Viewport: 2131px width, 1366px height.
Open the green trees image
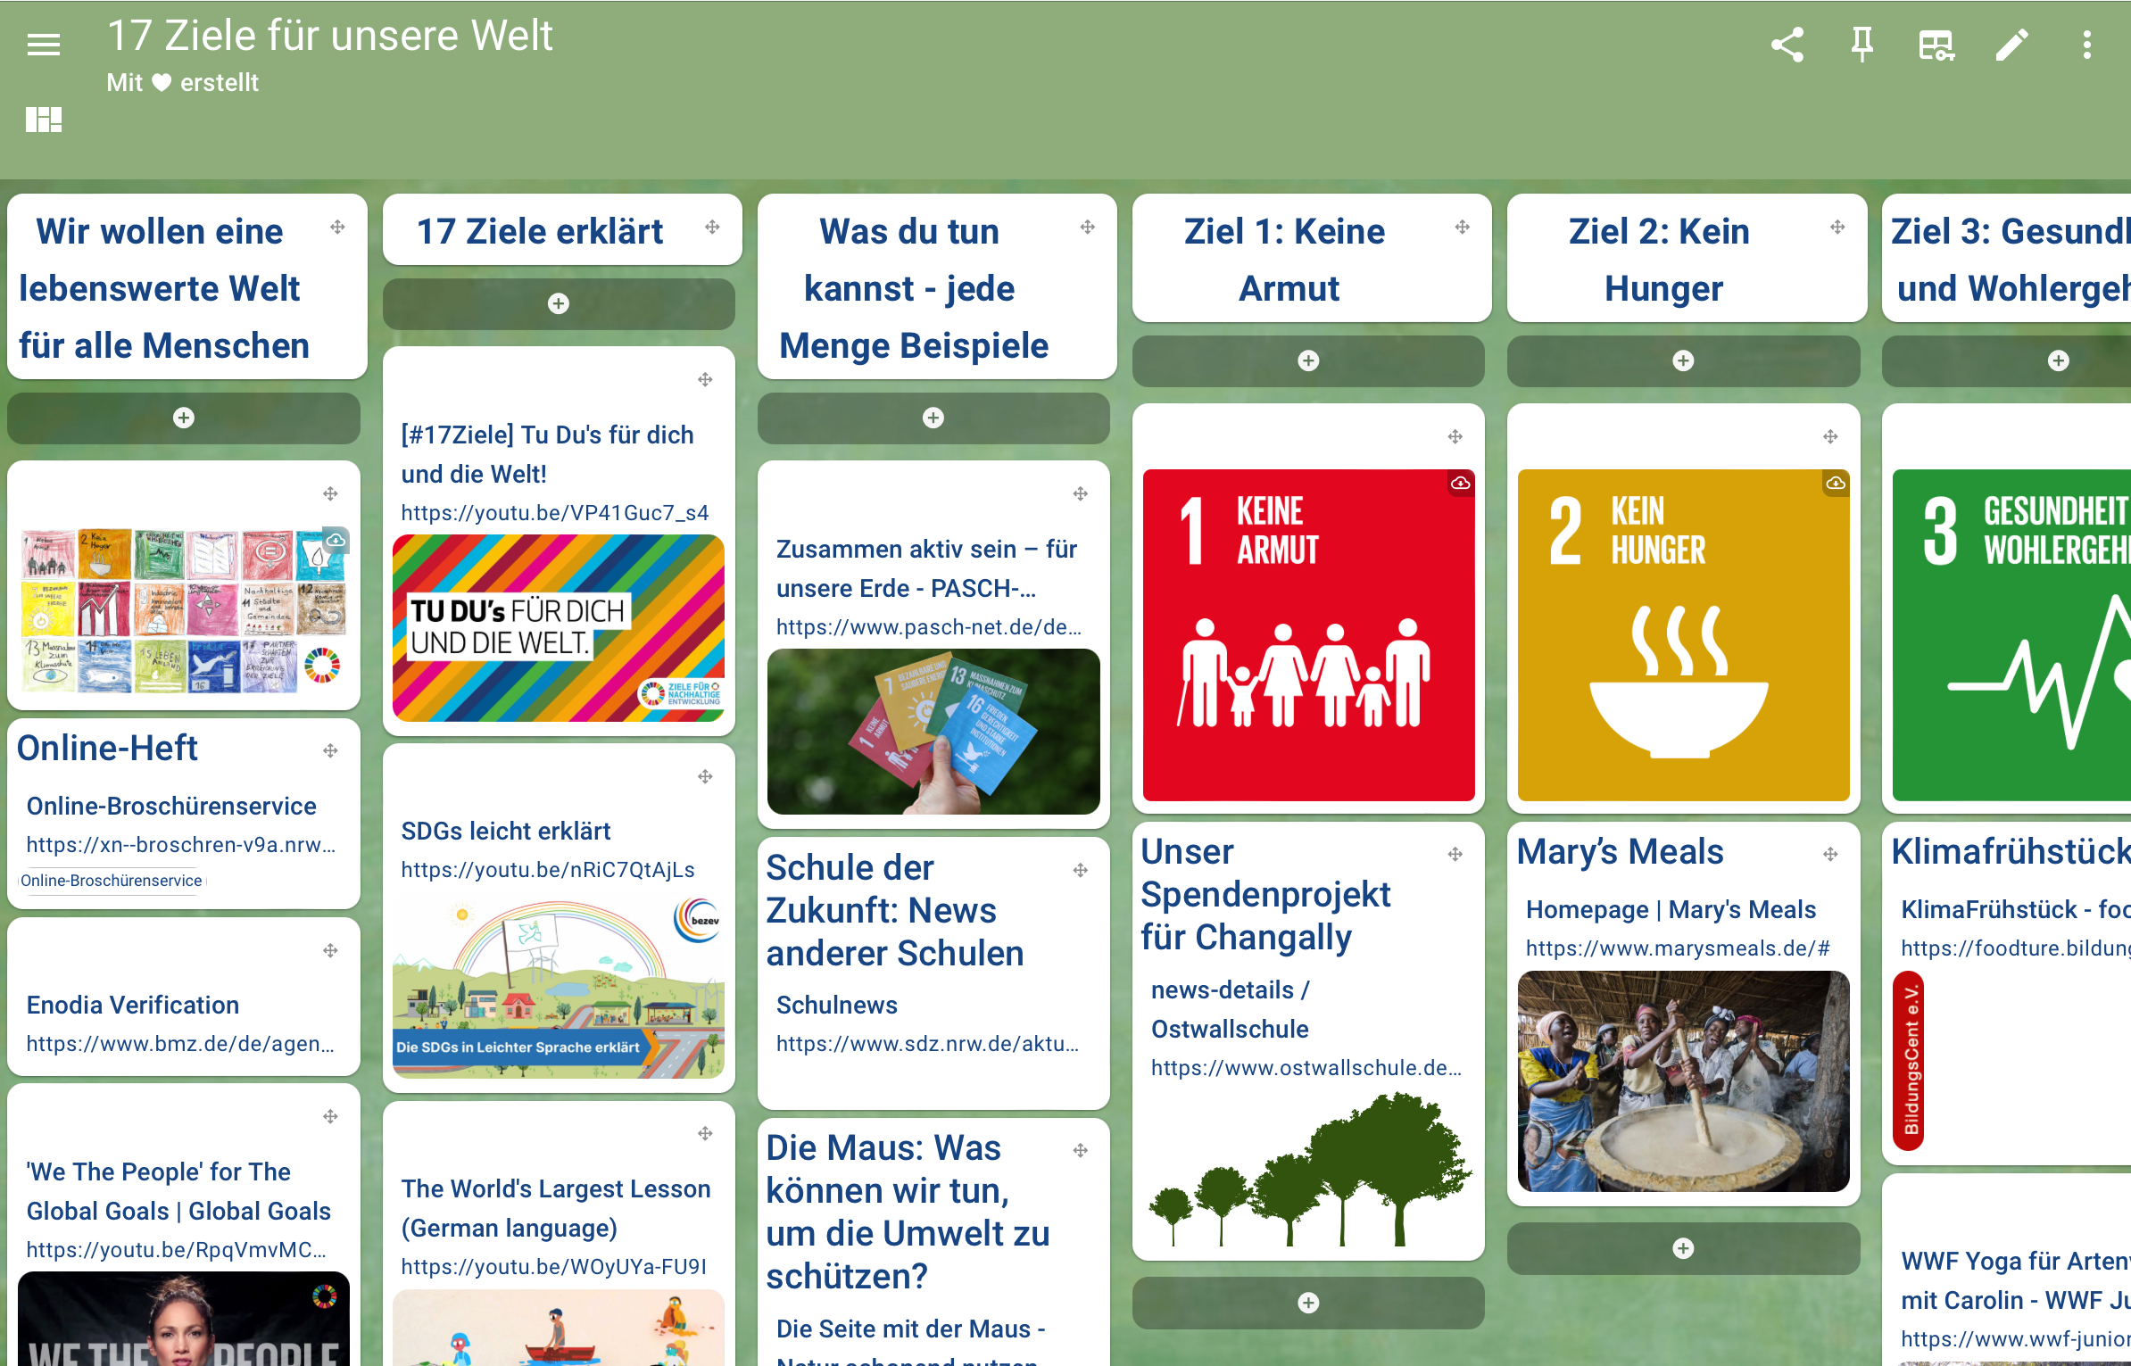point(1308,1170)
